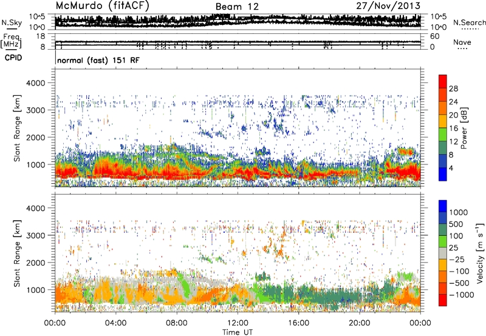Click the 3000 tick on the velocity panel axis

click(36, 235)
